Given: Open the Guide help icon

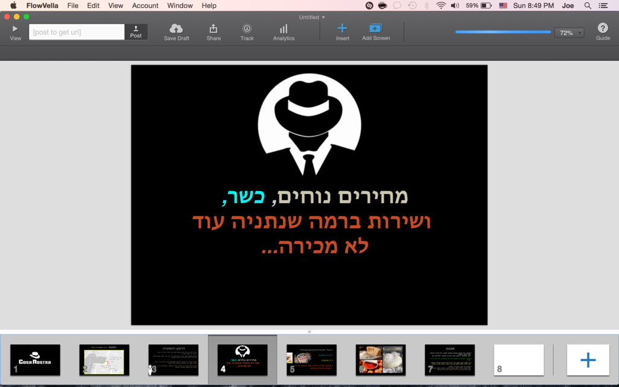Looking at the screenshot, I should tap(603, 28).
